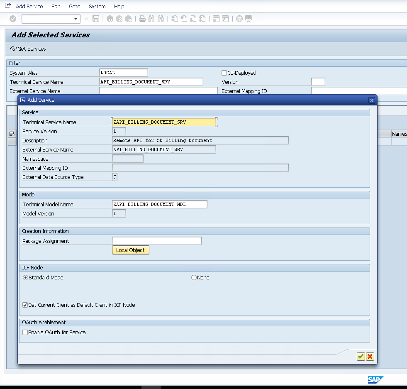Click the Package Assignment input field

(x=156, y=241)
